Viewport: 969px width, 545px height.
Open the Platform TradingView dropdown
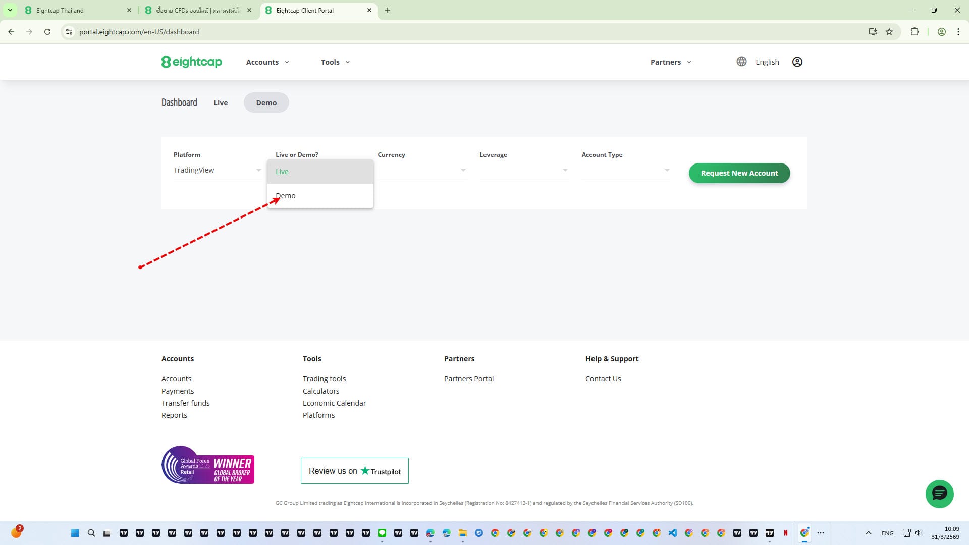[x=217, y=170]
